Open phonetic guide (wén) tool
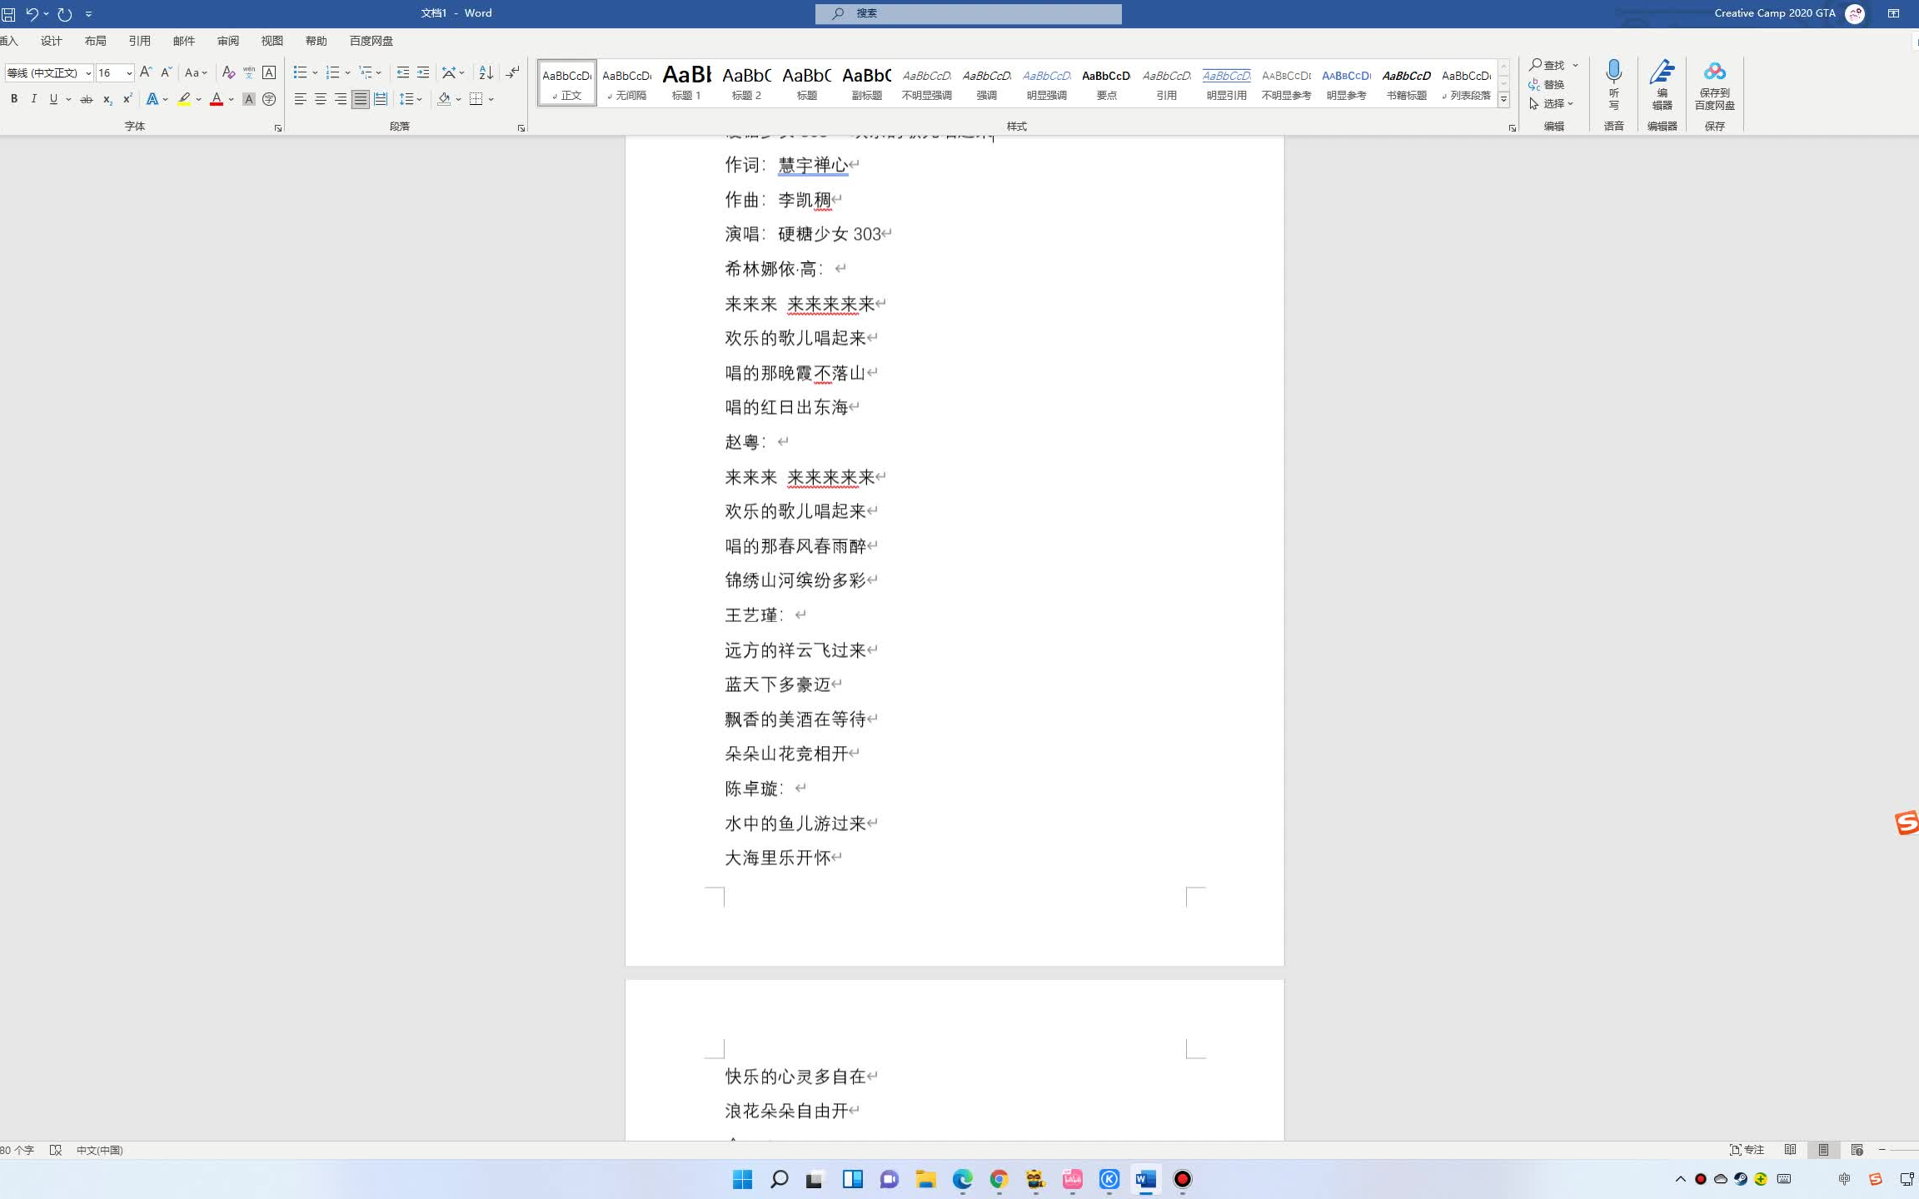The height and width of the screenshot is (1199, 1919). click(248, 72)
